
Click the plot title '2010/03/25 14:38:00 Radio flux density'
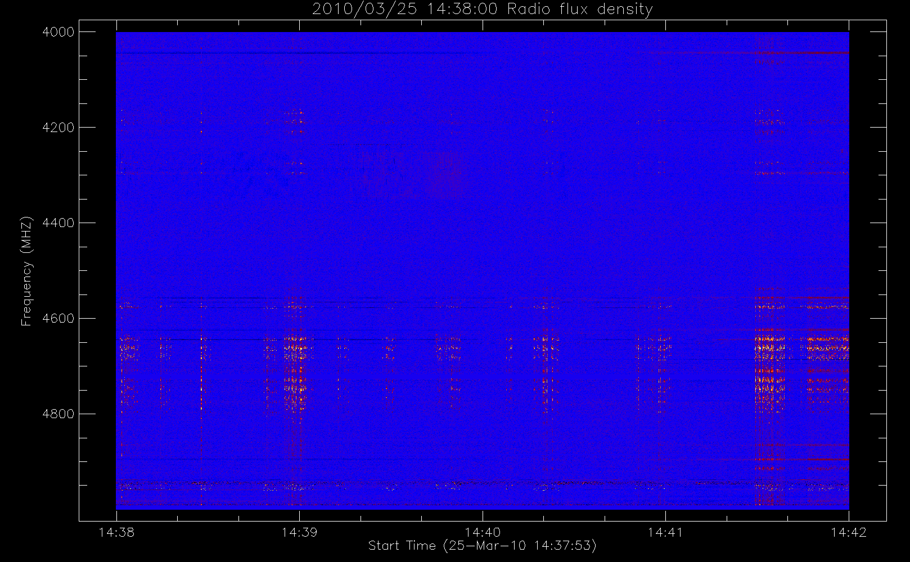pos(483,10)
